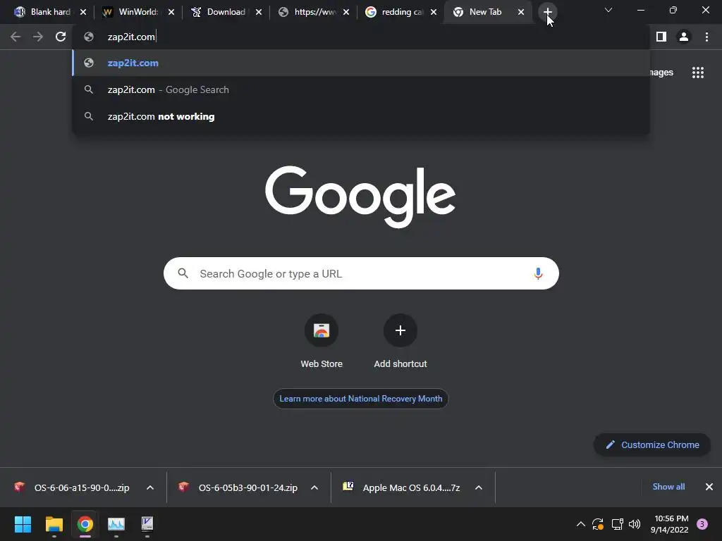Viewport: 722px width, 541px height.
Task: Open the Web Store shortcut
Action: coord(322,342)
